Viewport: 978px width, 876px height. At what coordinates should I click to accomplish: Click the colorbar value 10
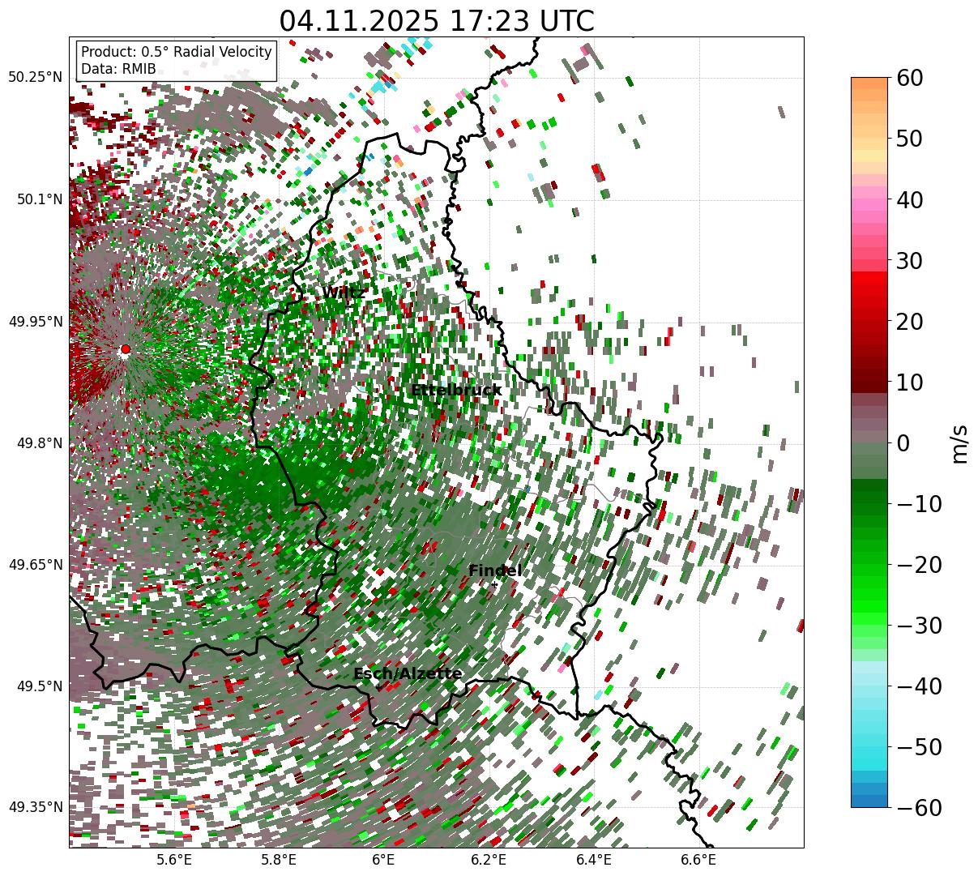[x=908, y=382]
